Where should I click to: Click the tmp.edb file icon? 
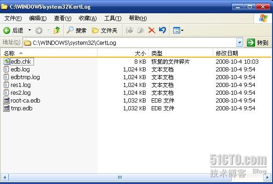pyautogui.click(x=6, y=108)
